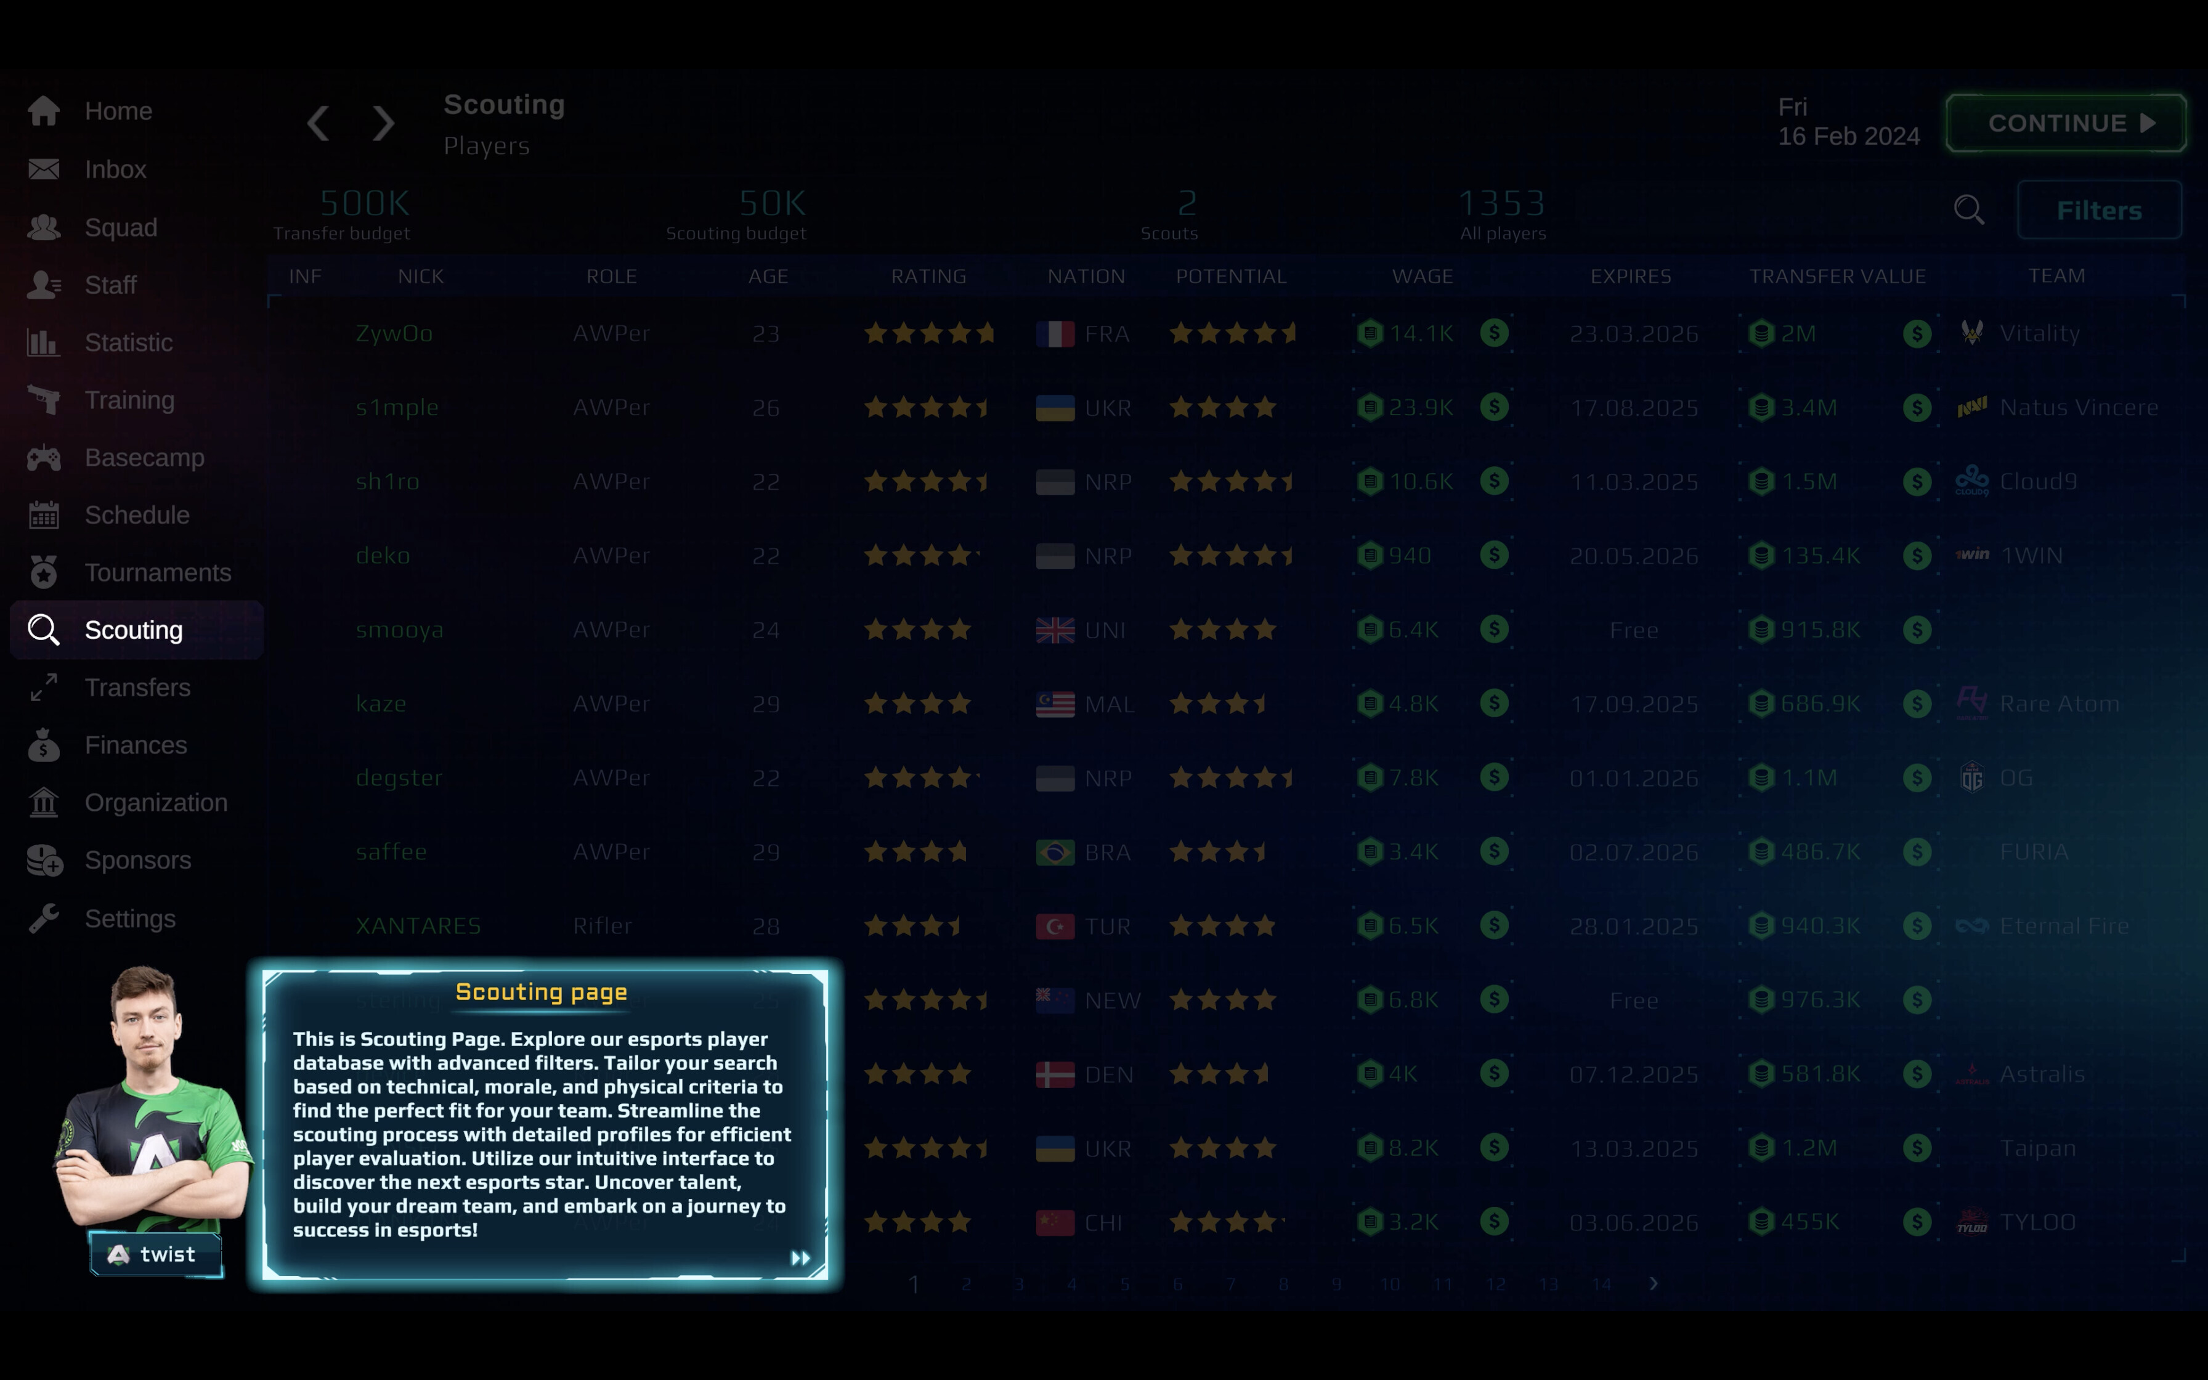Click the green dollar icon beside ZywOo's wage
2208x1380 pixels.
coord(1493,333)
